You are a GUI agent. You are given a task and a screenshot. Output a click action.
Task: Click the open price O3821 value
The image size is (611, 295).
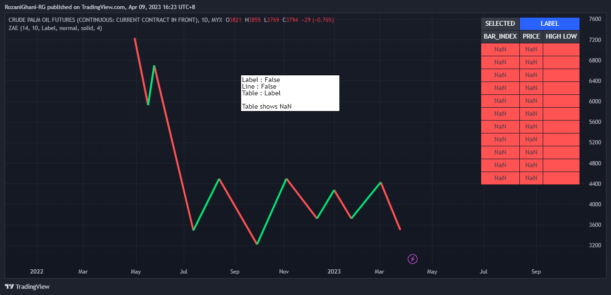tap(234, 20)
